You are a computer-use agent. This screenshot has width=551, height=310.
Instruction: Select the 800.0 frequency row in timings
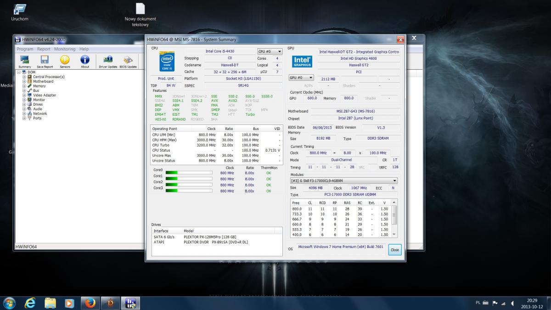(x=340, y=209)
